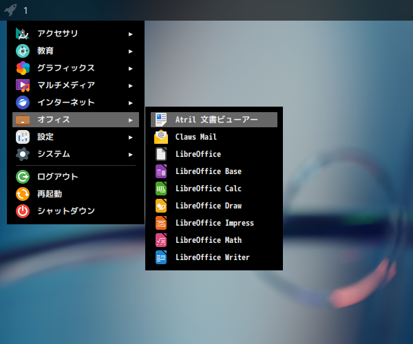Click the マルチメディア film icon
This screenshot has width=413, height=344.
[23, 85]
